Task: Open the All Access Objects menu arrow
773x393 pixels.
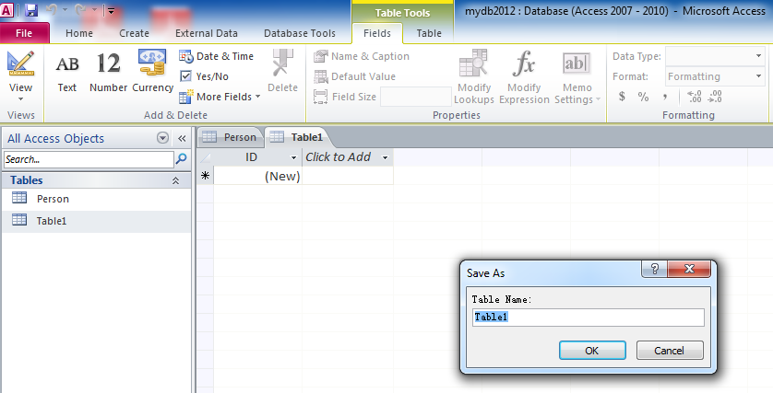Action: [x=163, y=138]
